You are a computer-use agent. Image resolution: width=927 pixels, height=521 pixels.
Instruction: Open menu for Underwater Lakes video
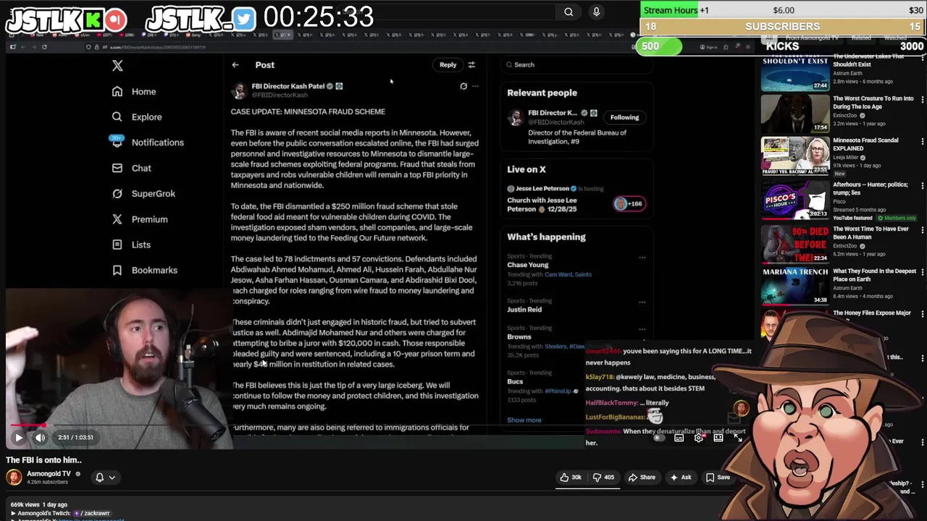click(x=922, y=57)
